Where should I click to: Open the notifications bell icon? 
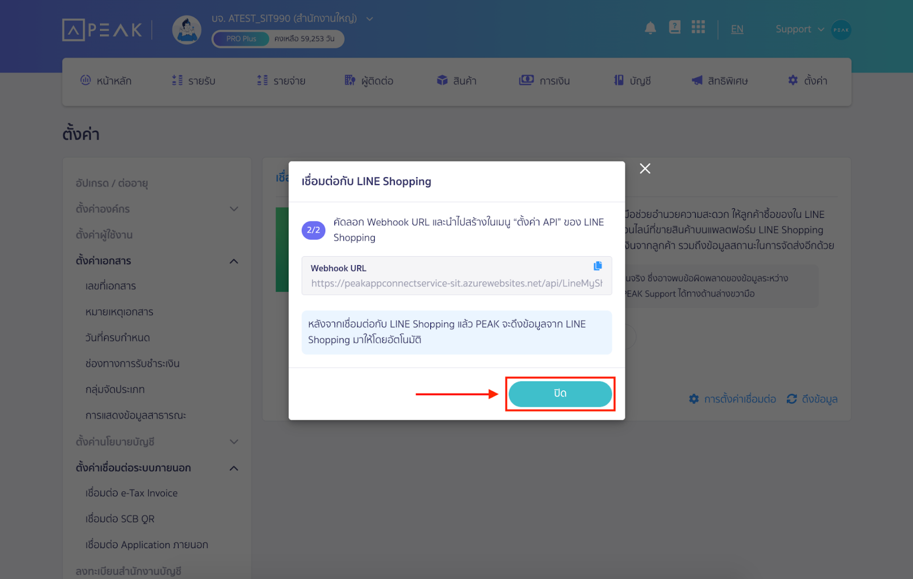coord(650,29)
